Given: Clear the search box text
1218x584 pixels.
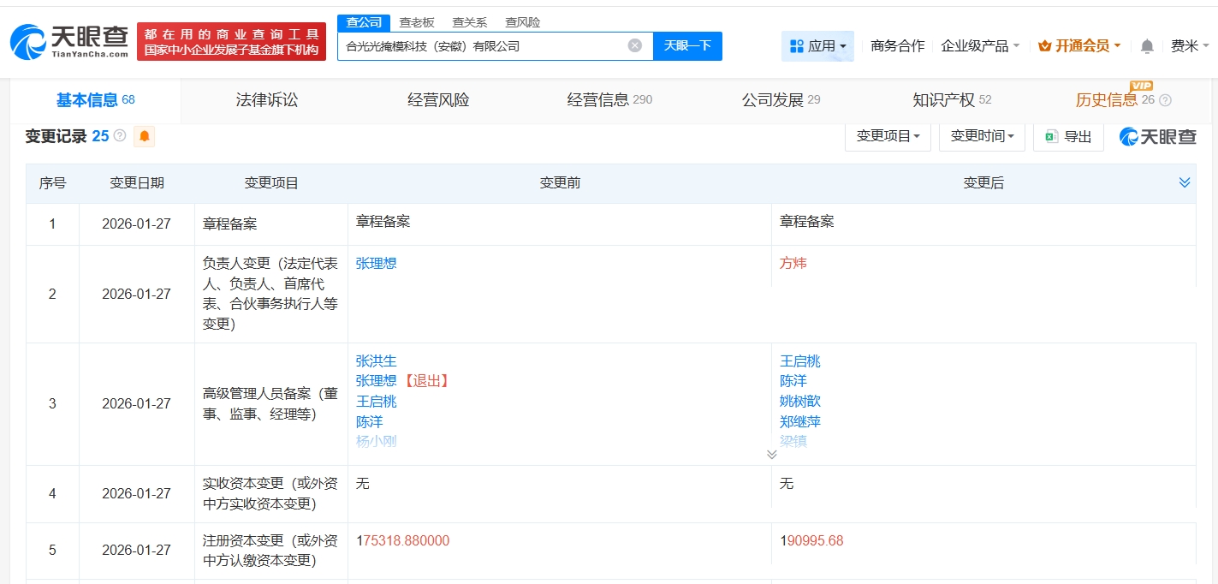Looking at the screenshot, I should [x=634, y=45].
